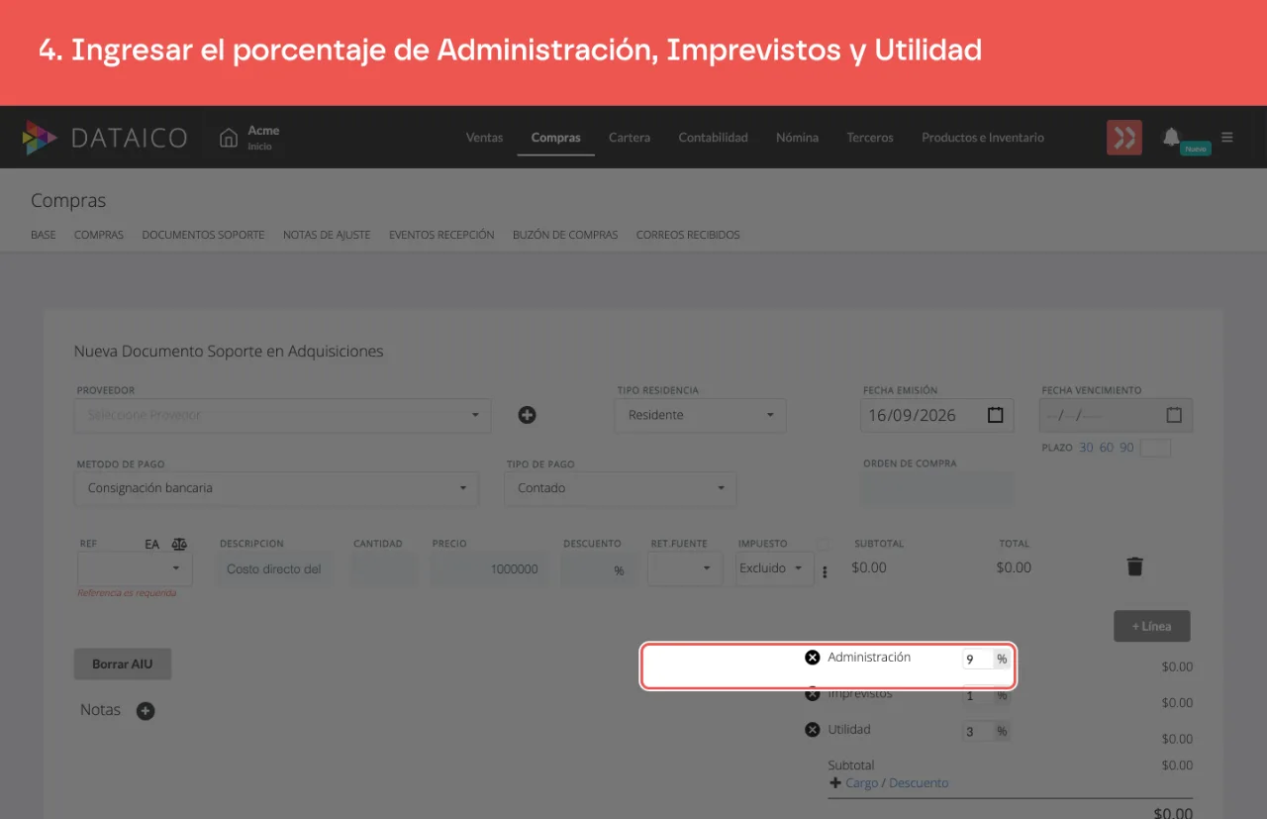Open the Ret.Fuente dropdown
The height and width of the screenshot is (819, 1267).
[x=685, y=568]
